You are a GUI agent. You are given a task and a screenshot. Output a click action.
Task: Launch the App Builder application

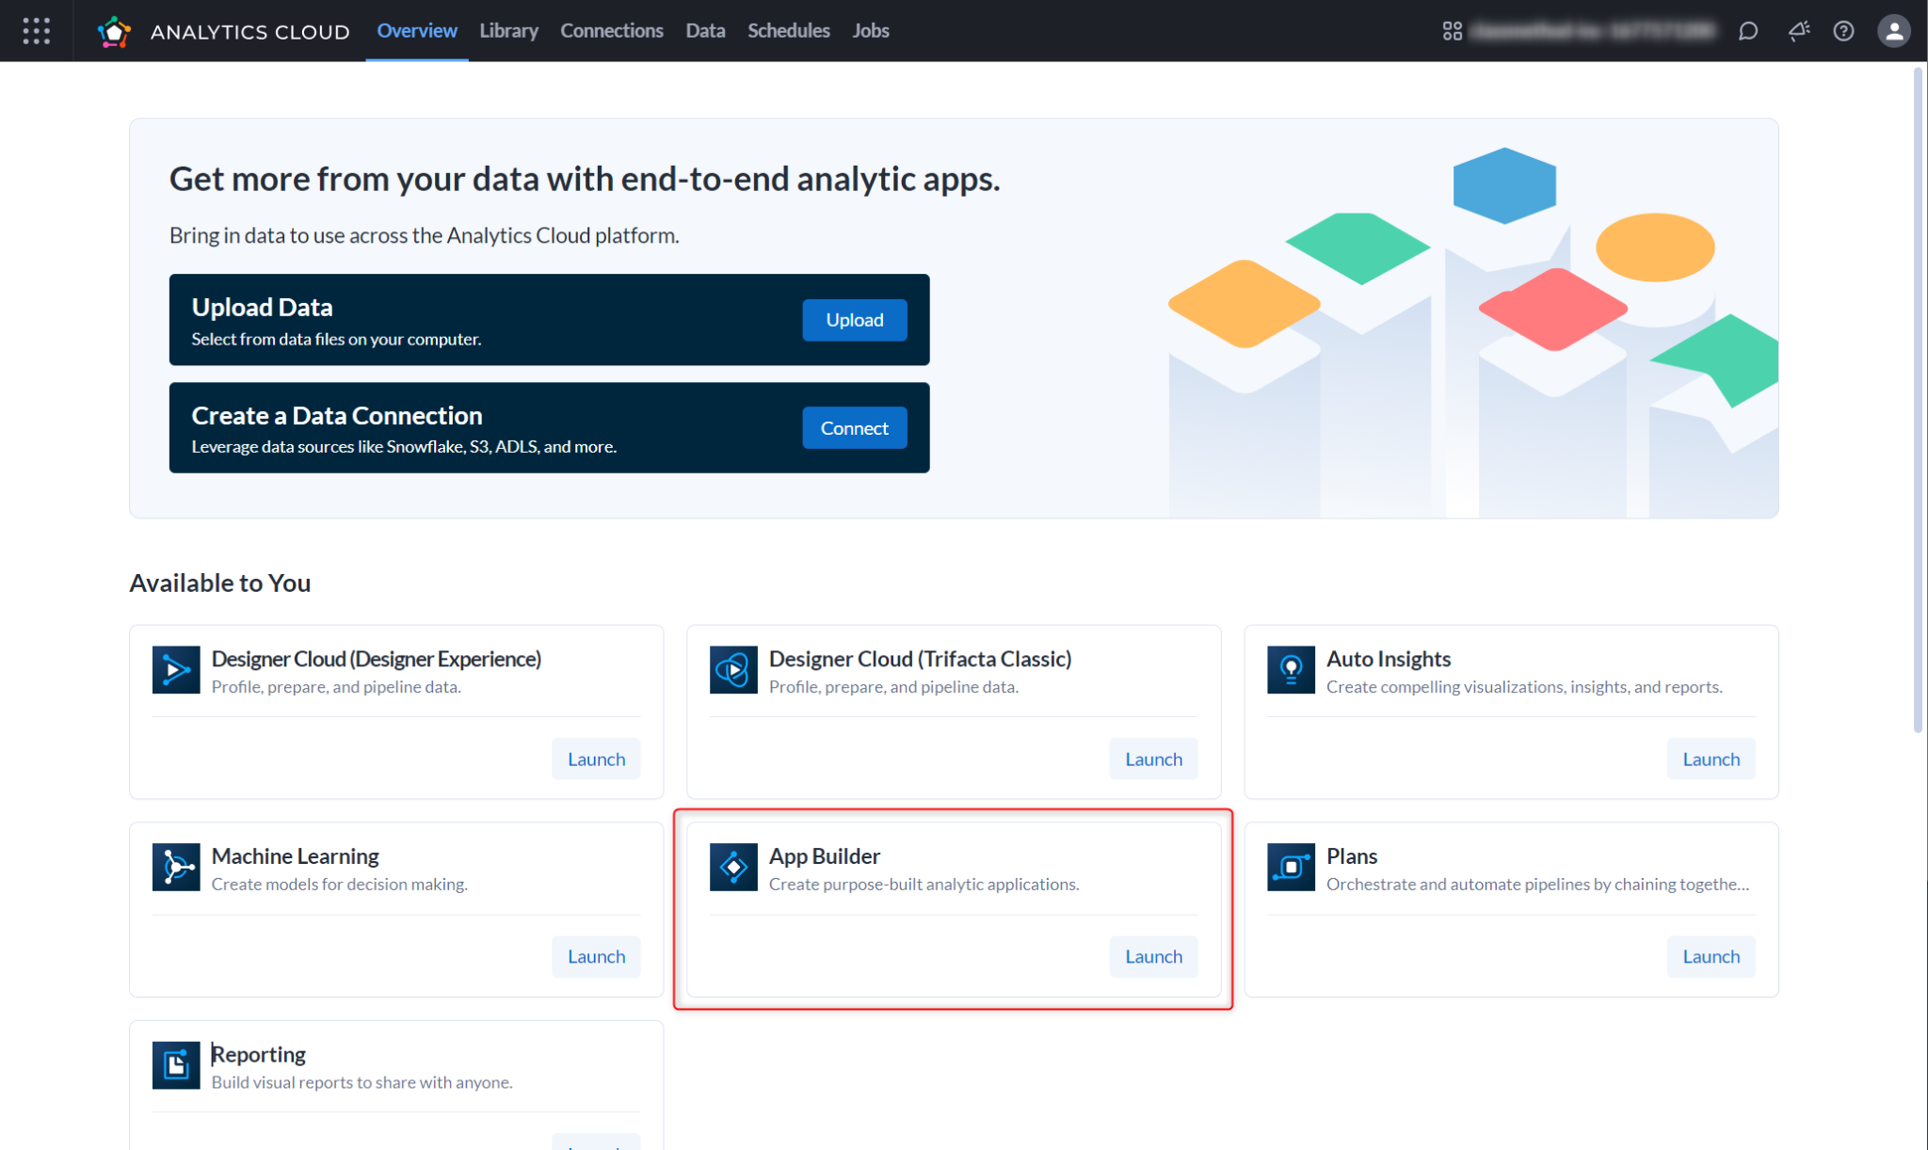(x=1153, y=956)
